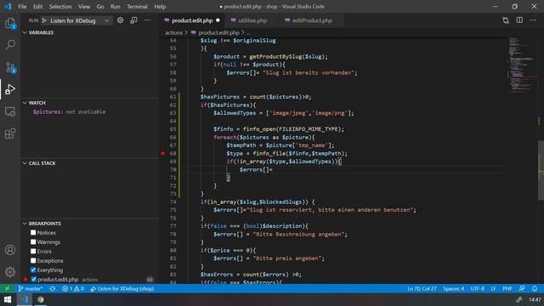Click the editor vertical scrollbar thumb
This screenshot has width=544, height=306.
tap(541, 170)
